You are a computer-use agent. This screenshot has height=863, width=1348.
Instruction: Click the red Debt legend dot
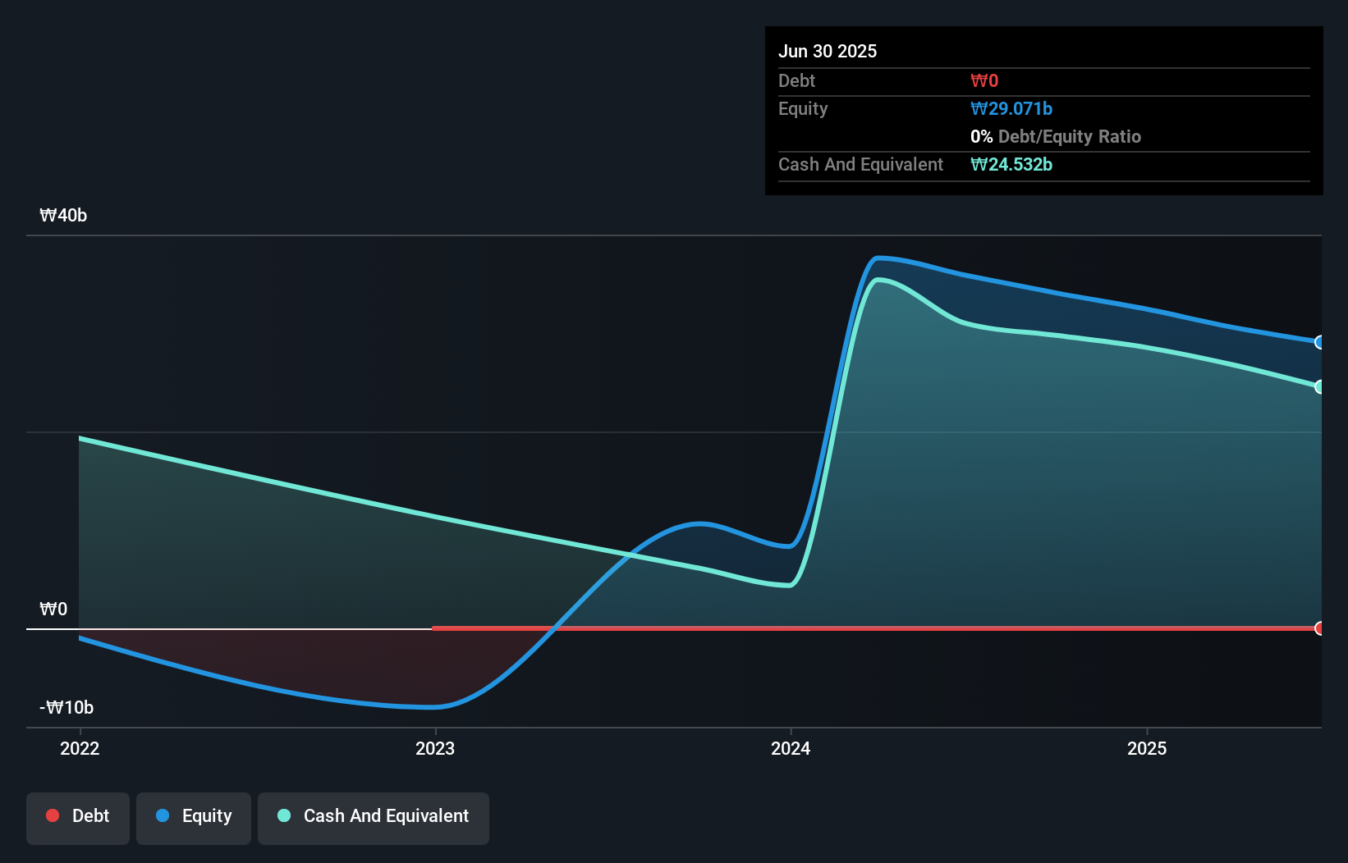pos(53,815)
